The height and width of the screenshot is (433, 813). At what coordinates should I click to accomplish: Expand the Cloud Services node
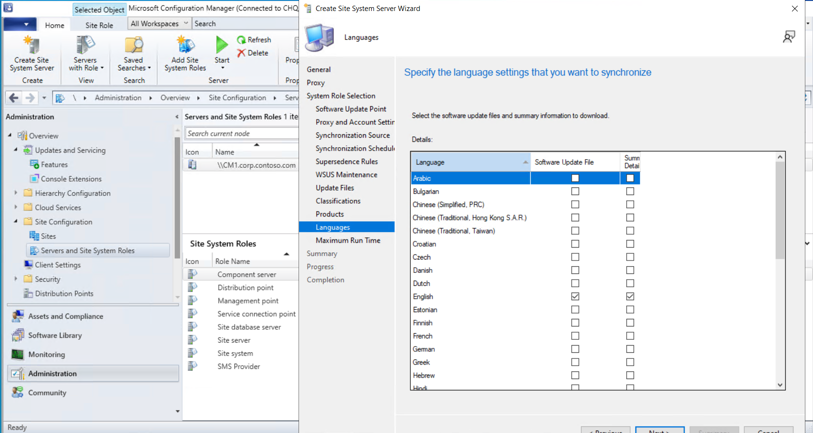click(x=16, y=207)
